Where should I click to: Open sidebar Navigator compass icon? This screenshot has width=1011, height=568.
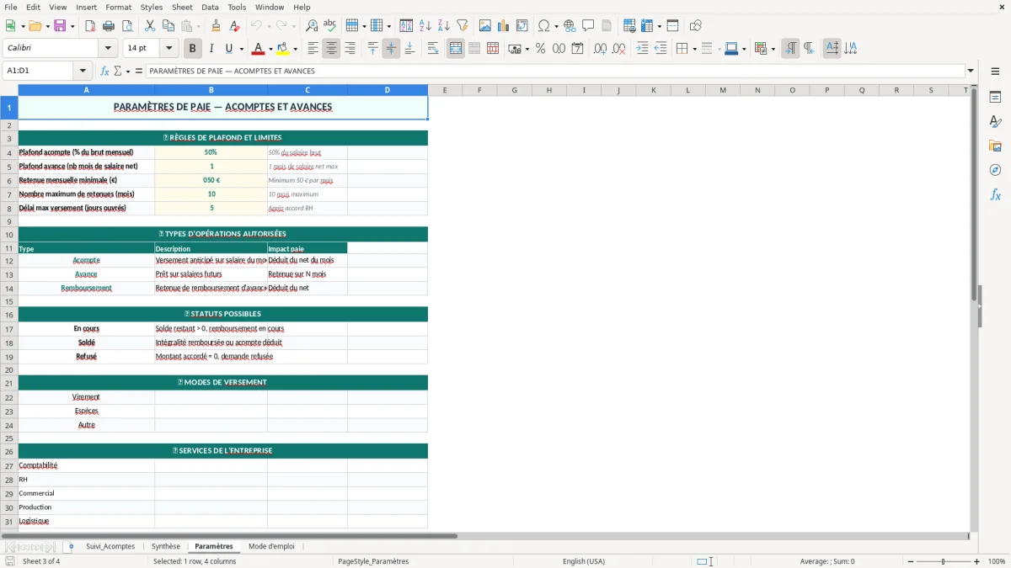(995, 170)
